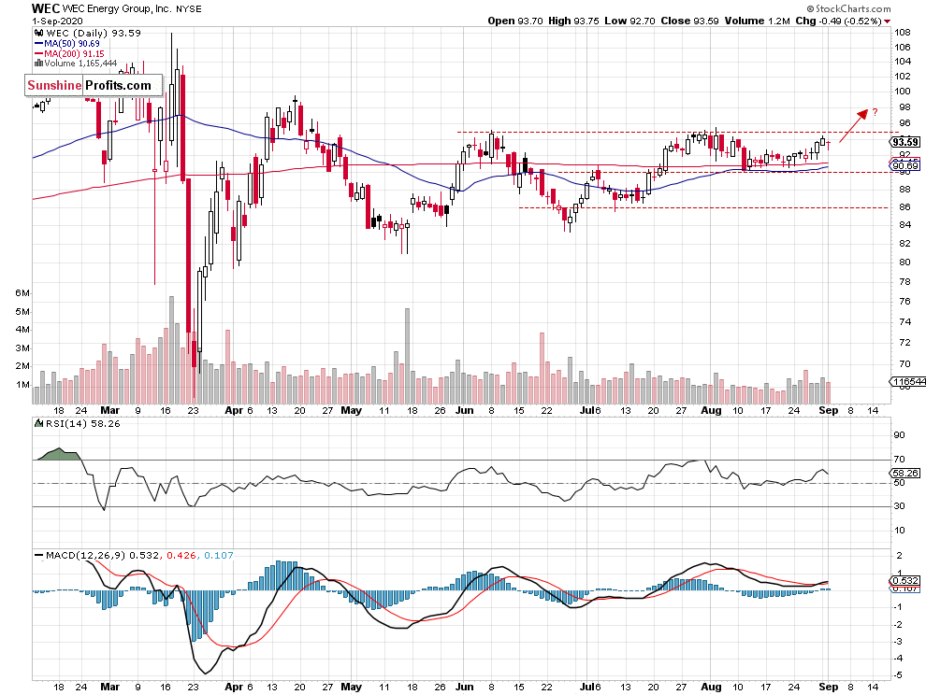Image resolution: width=926 pixels, height=695 pixels.
Task: Click the -5 label on the MACD axis
Action: (x=898, y=675)
